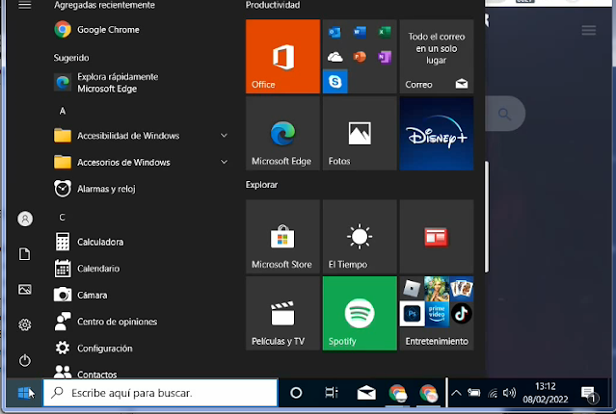Image resolution: width=616 pixels, height=414 pixels.
Task: Open the user account icon
Action: pyautogui.click(x=25, y=219)
